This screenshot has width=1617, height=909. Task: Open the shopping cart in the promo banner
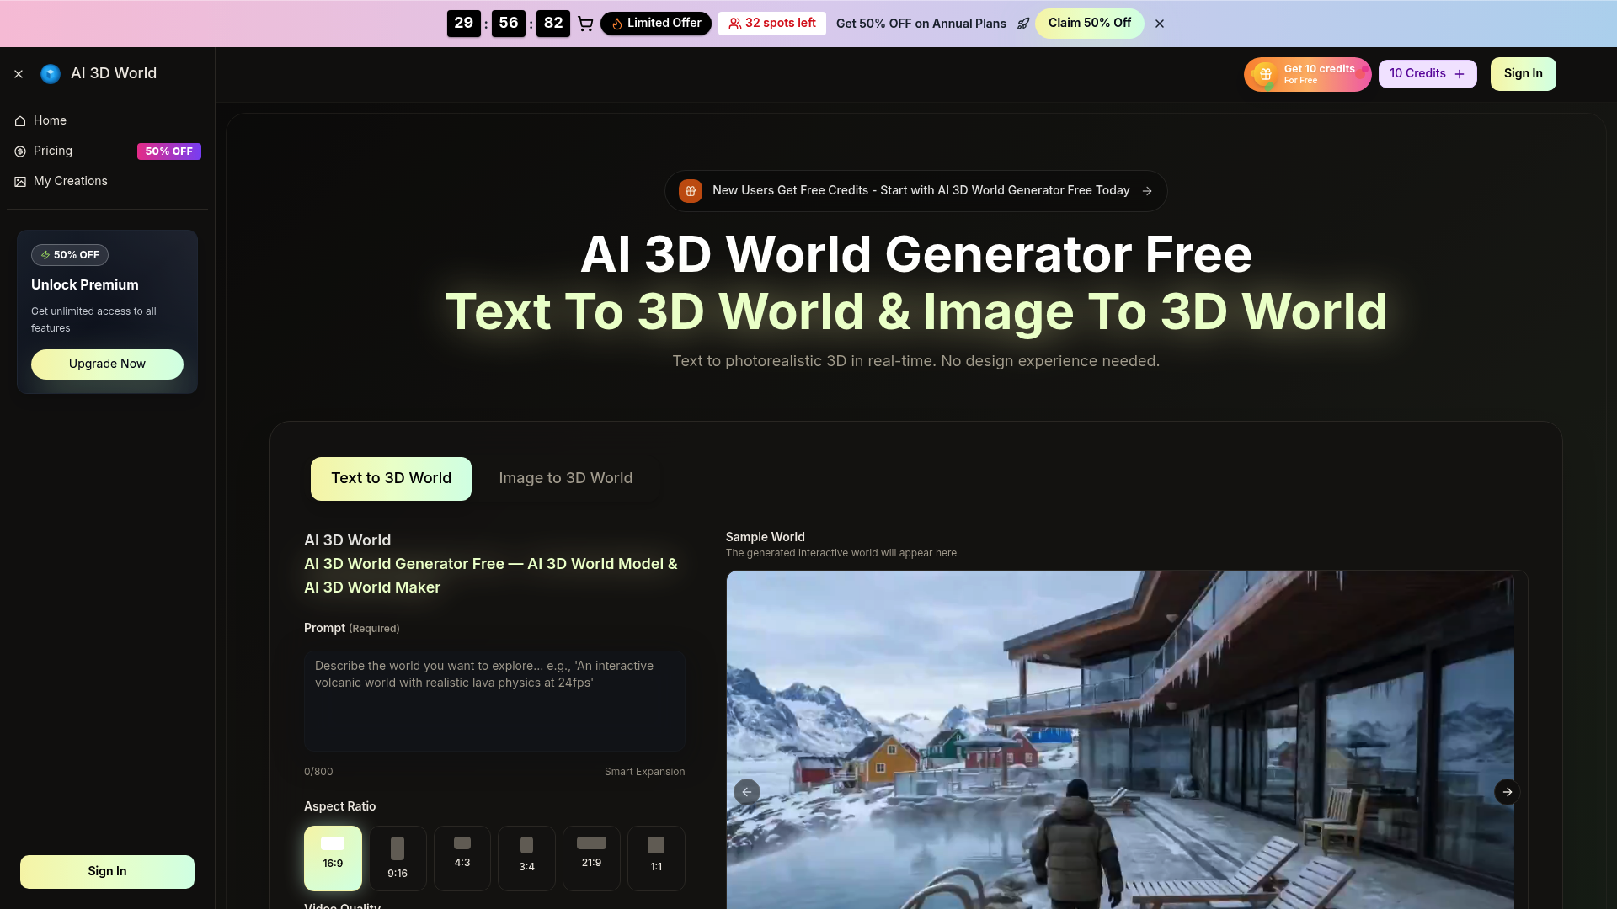pos(585,24)
